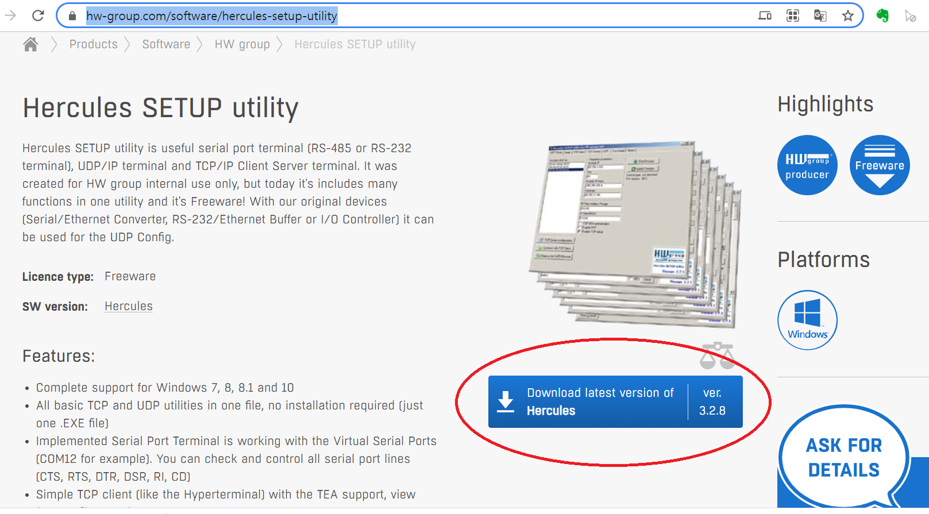Click the SW version label
The height and width of the screenshot is (514, 929).
55,307
